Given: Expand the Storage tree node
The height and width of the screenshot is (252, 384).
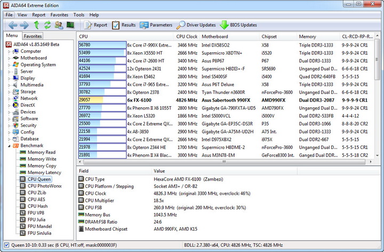Looking at the screenshot, I should tap(9, 92).
